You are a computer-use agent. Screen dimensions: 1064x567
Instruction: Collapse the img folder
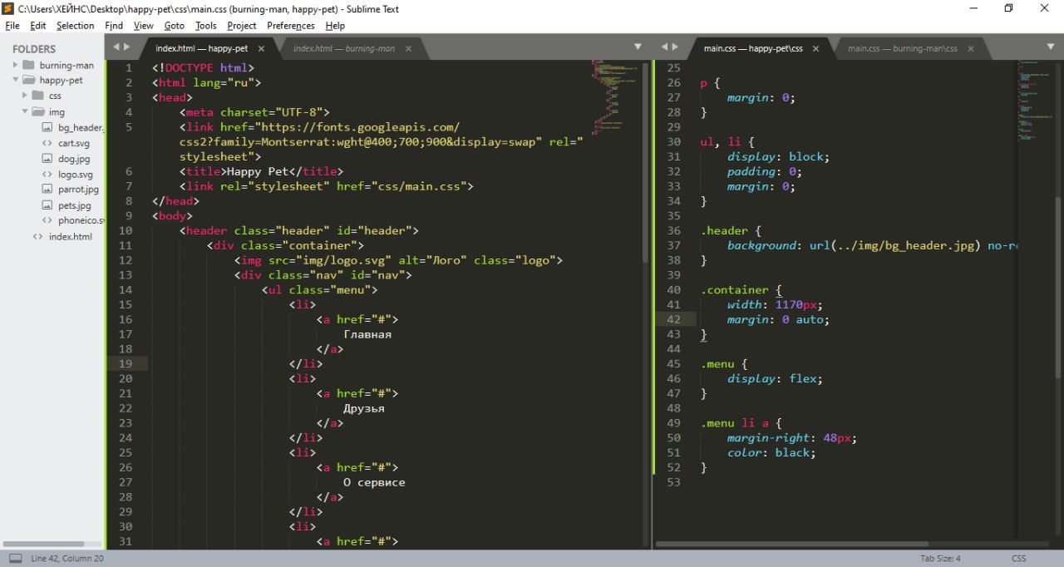pyautogui.click(x=25, y=111)
